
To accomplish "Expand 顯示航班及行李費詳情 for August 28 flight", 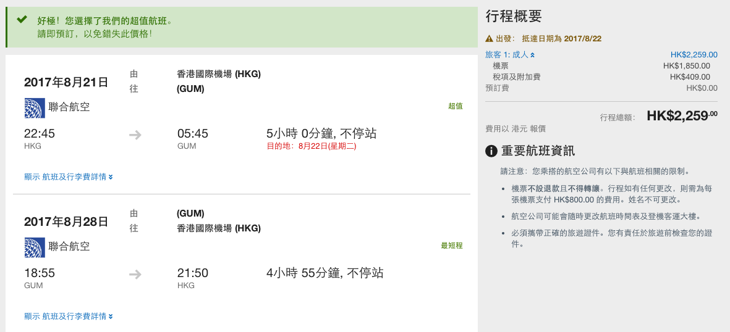I will tap(69, 316).
